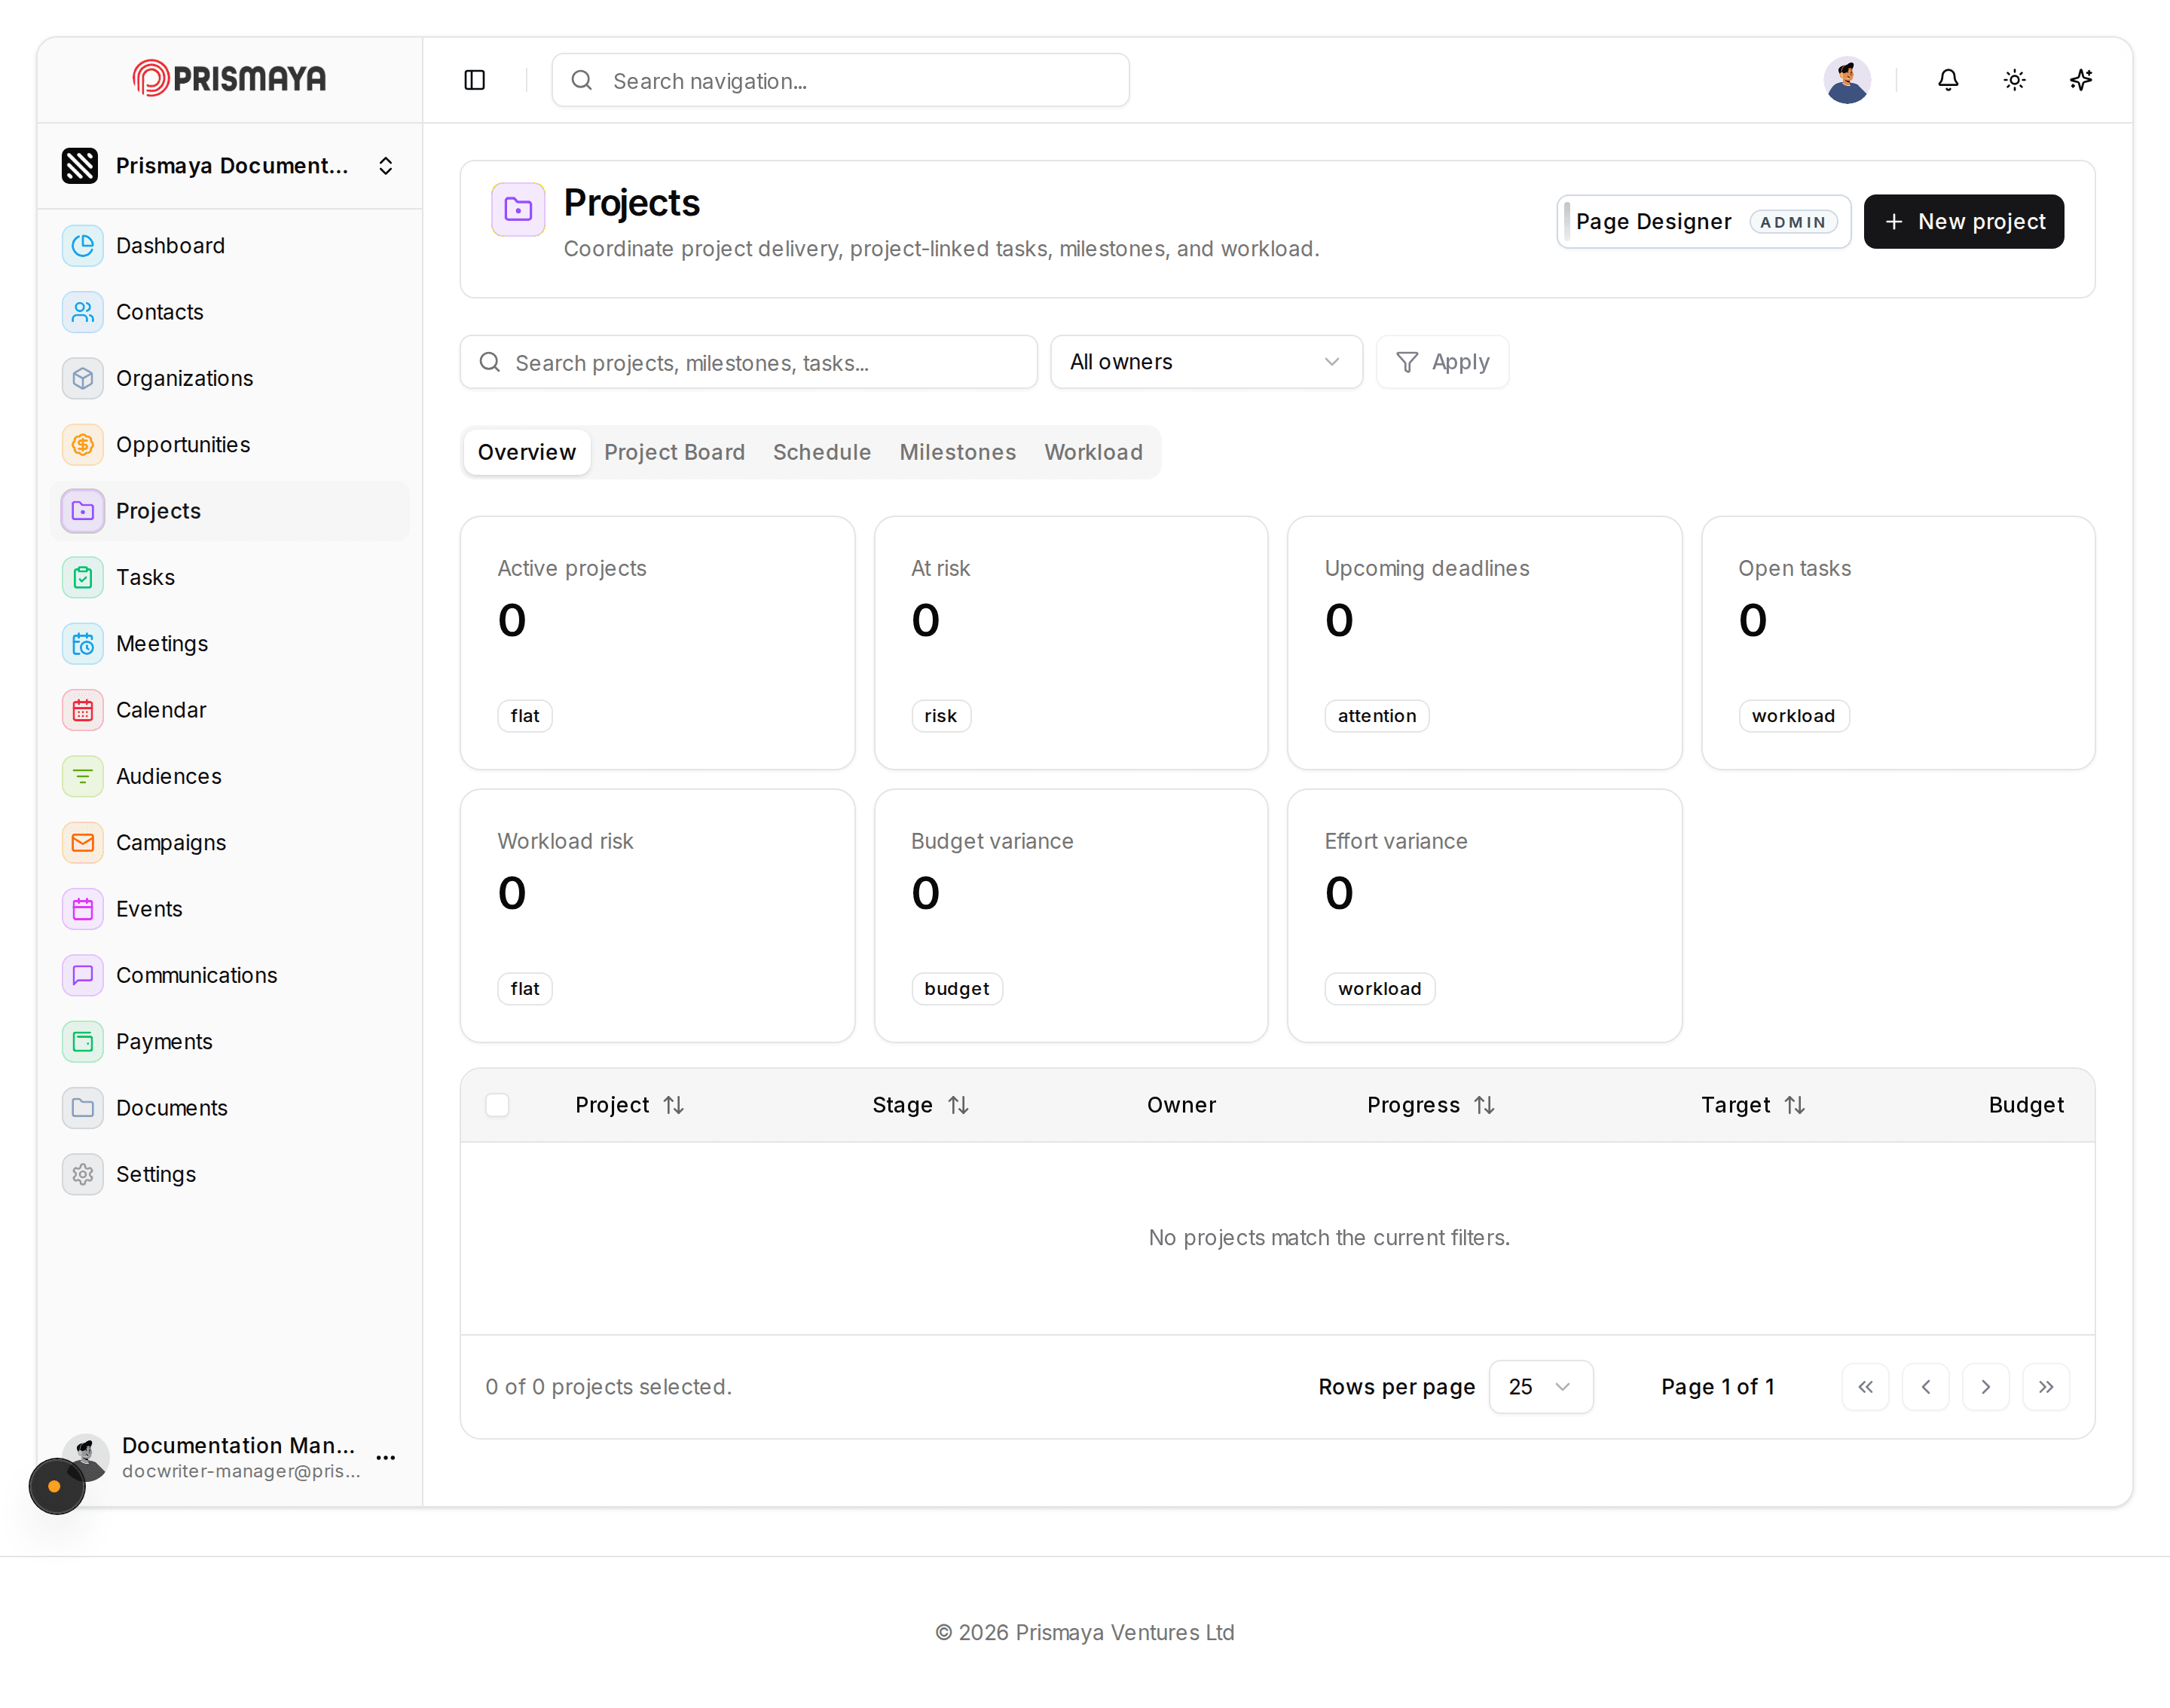The height and width of the screenshot is (1708, 2170).
Task: Click the Workload risk card
Action: tap(658, 916)
